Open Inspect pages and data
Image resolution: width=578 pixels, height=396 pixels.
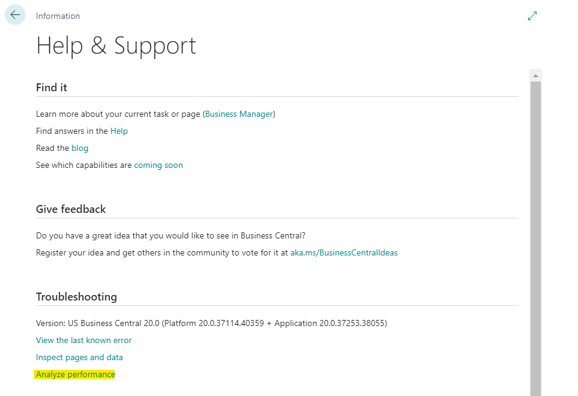point(79,357)
